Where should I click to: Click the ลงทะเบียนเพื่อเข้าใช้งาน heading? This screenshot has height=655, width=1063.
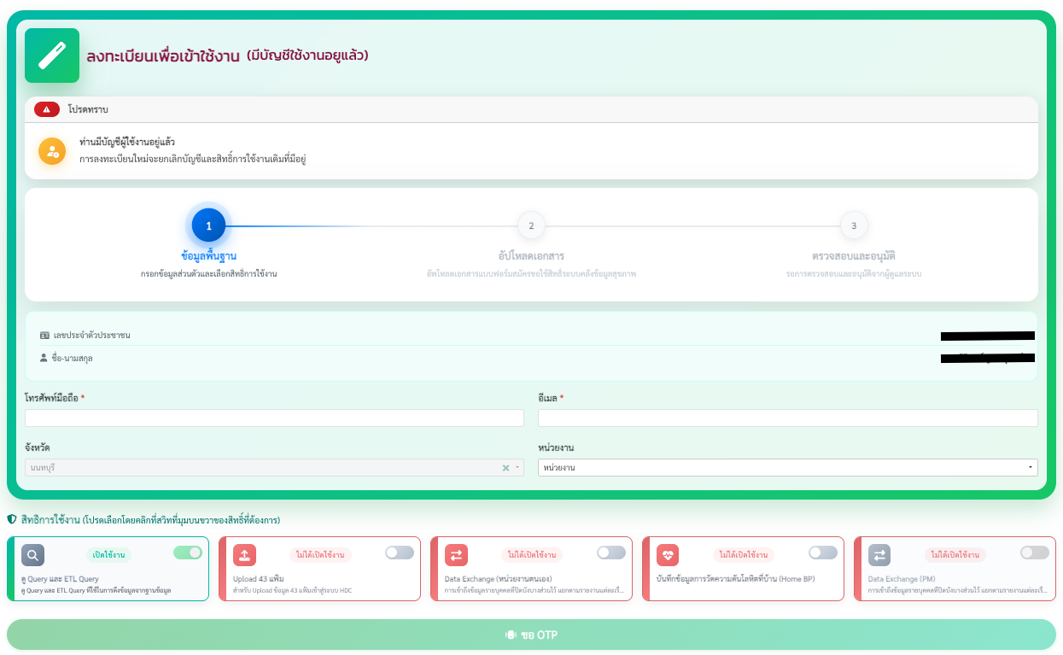coord(163,56)
